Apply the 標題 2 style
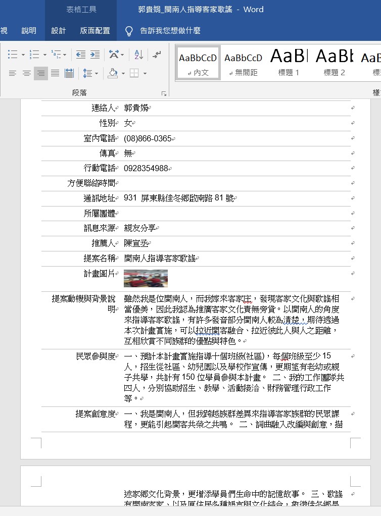The image size is (381, 516). [x=334, y=63]
